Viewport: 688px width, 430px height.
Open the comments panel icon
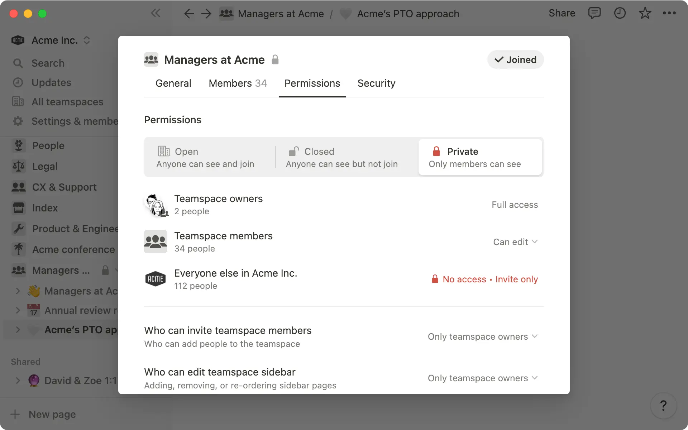pyautogui.click(x=594, y=13)
